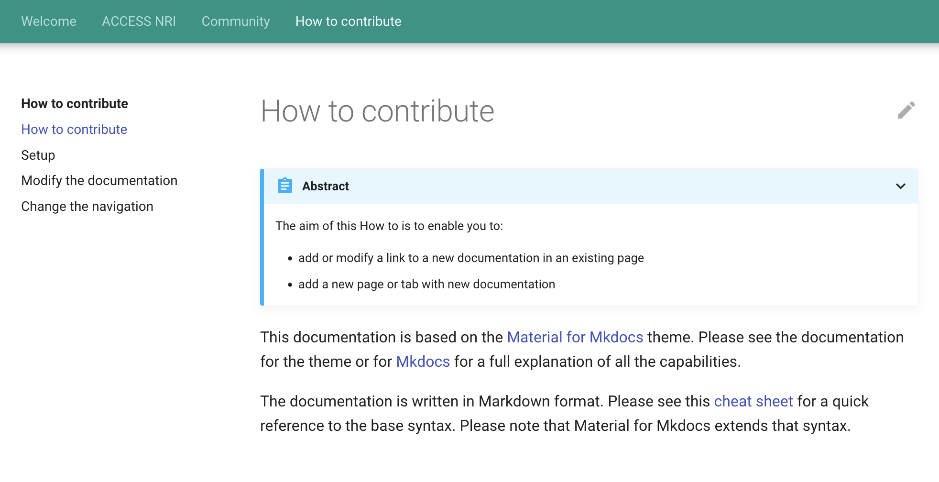Collapse the Abstract section chevron
This screenshot has width=939, height=482.
(x=901, y=186)
